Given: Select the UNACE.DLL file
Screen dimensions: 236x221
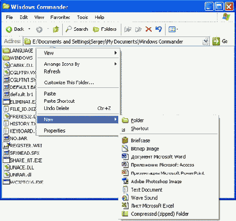Looking at the screenshot, I should [19, 168].
